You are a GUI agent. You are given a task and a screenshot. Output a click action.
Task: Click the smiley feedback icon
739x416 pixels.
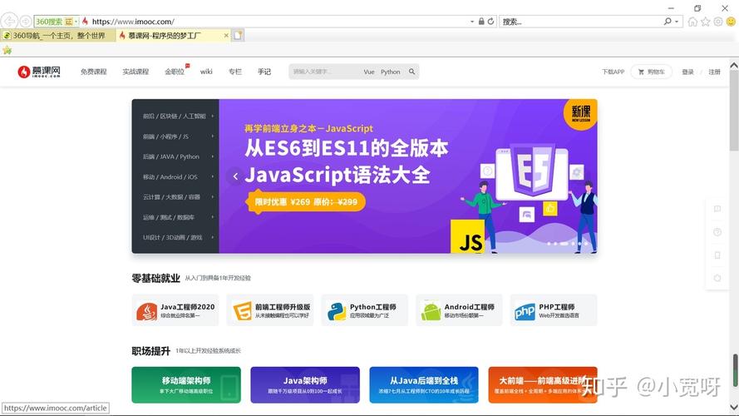coord(731,22)
